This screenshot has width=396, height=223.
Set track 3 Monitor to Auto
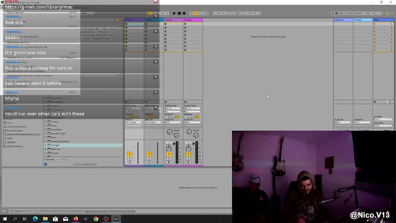171,117
